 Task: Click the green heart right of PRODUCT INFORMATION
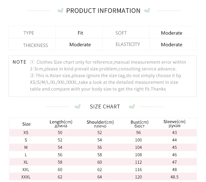click(147, 11)
